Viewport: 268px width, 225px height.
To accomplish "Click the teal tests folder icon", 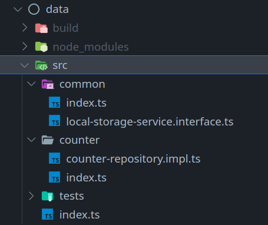I will pos(48,196).
